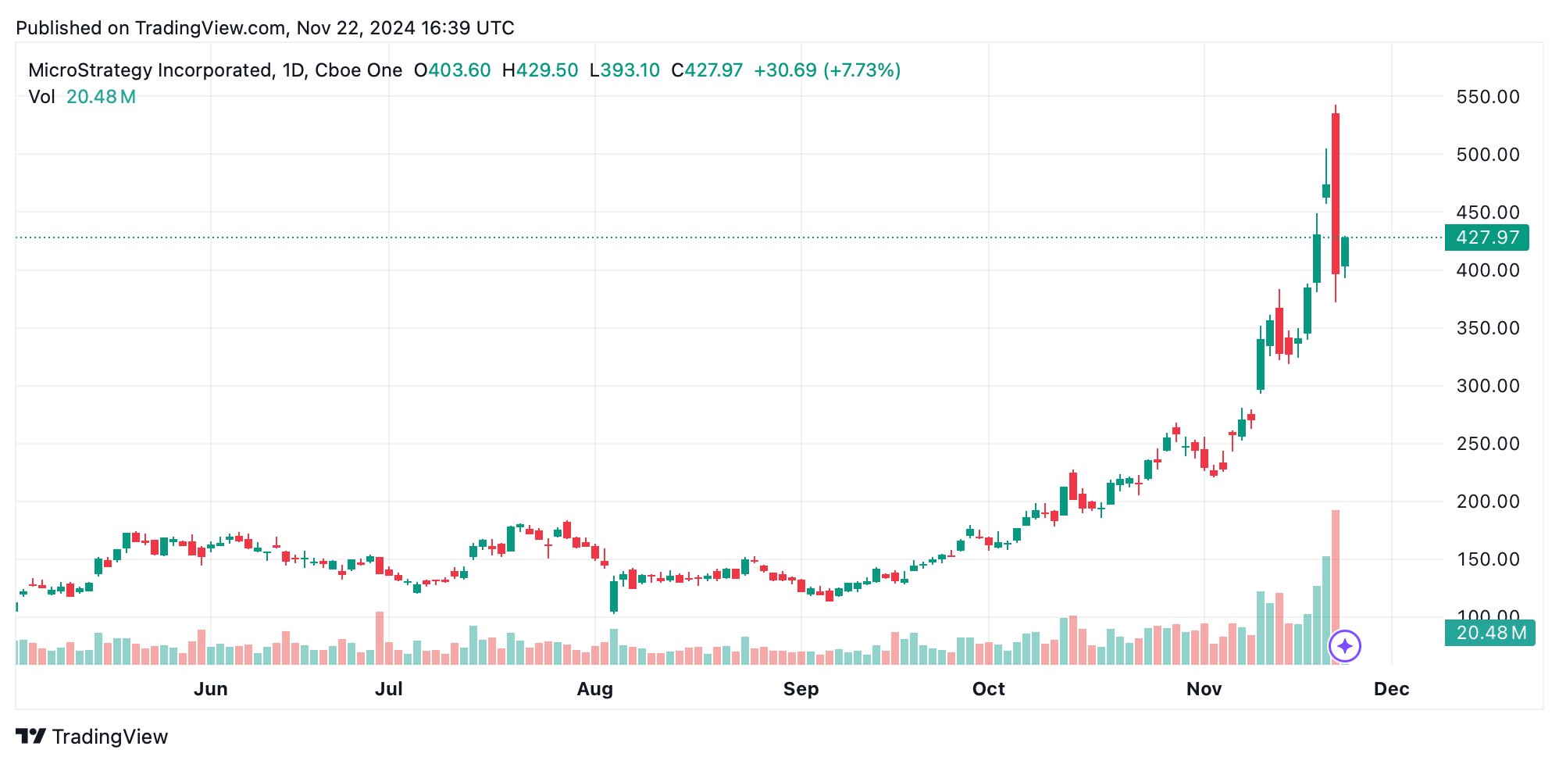The height and width of the screenshot is (764, 1559).
Task: Click the Vol indicator label
Action: coord(41,97)
